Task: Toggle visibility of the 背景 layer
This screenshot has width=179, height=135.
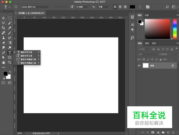Action: click(x=139, y=65)
